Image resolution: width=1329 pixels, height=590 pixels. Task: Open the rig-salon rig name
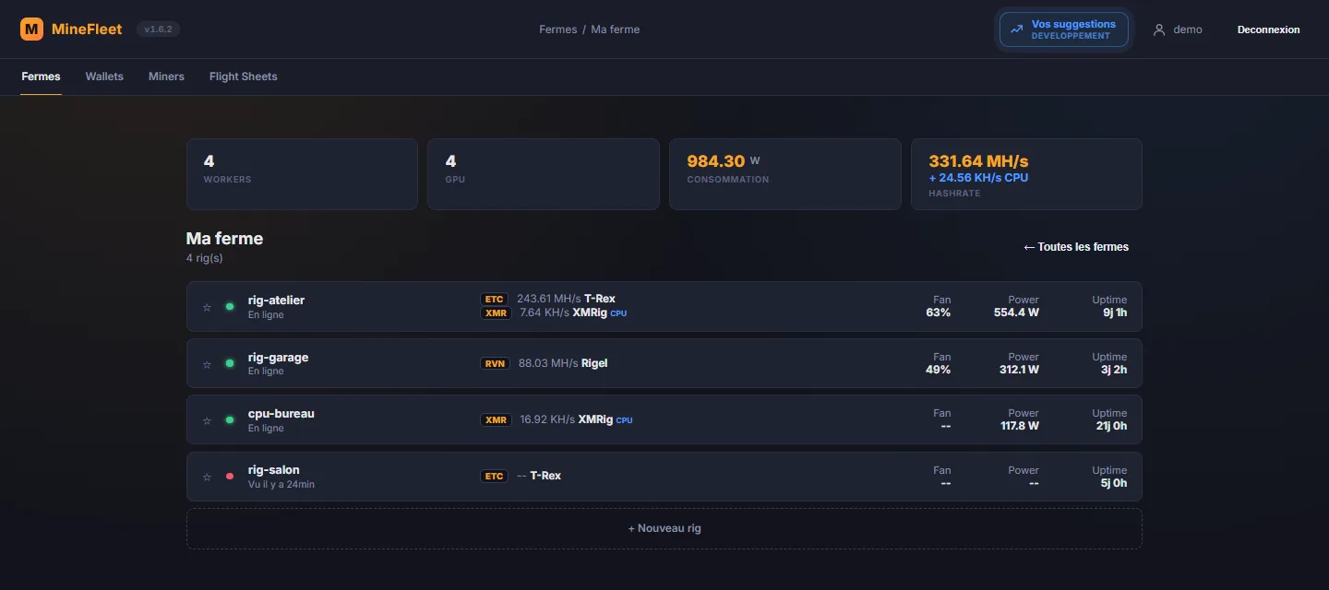click(x=274, y=470)
